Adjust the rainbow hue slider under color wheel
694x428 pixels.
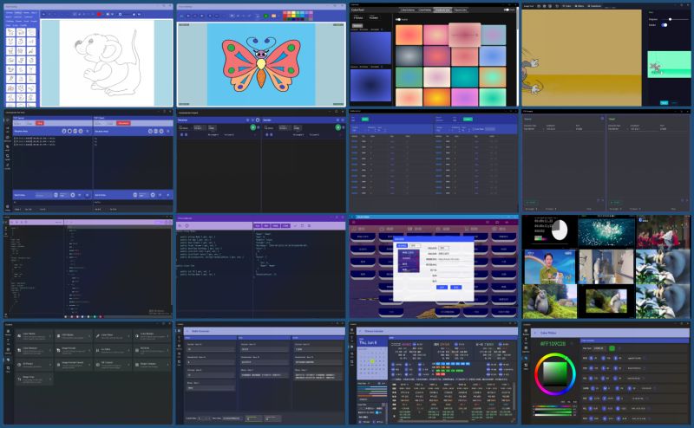tap(553, 406)
